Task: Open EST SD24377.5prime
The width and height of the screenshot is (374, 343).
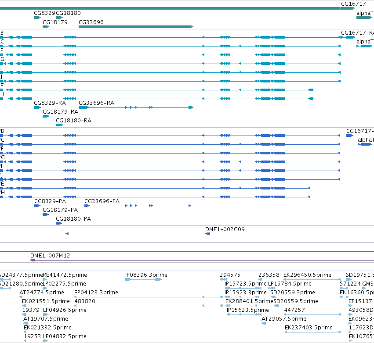Action: 21,275
